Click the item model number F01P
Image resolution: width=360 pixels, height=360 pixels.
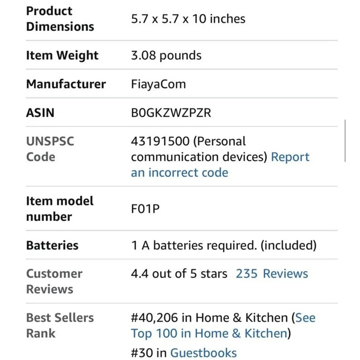tap(145, 209)
